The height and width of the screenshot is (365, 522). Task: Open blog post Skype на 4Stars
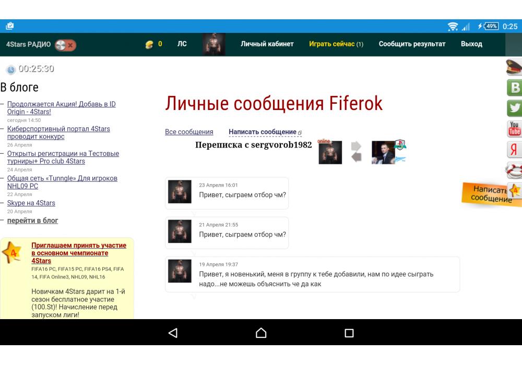[31, 203]
